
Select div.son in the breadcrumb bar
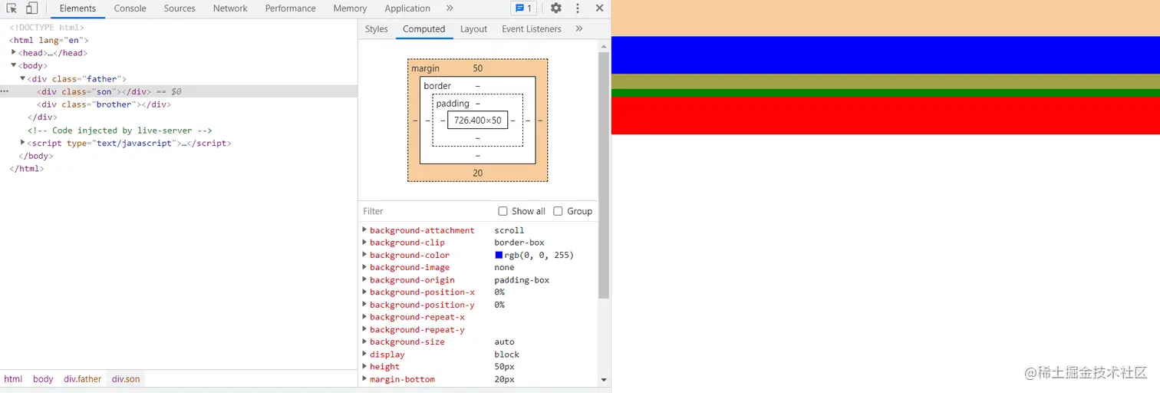point(126,379)
